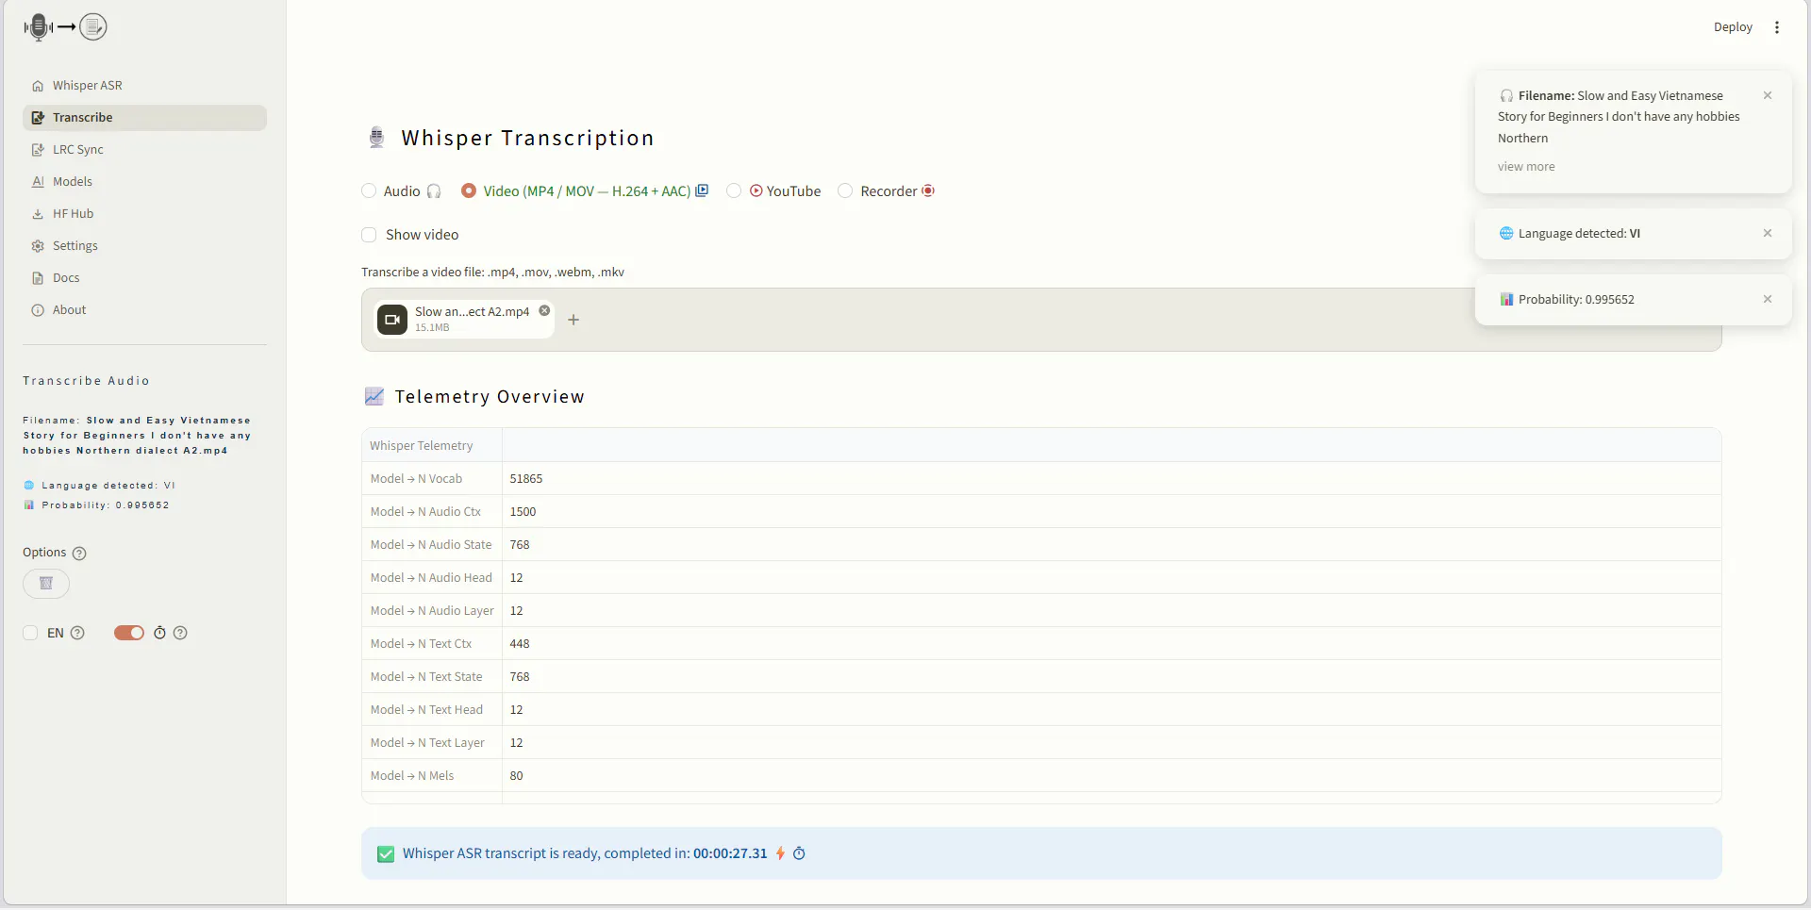The height and width of the screenshot is (910, 1811).
Task: Tick the EN translate checkbox
Action: (x=30, y=633)
